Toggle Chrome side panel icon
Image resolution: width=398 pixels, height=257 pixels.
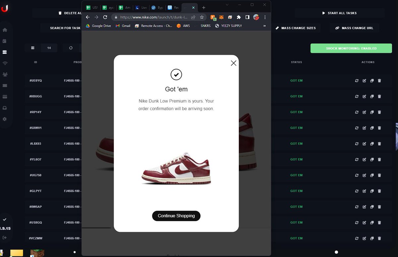(x=247, y=17)
